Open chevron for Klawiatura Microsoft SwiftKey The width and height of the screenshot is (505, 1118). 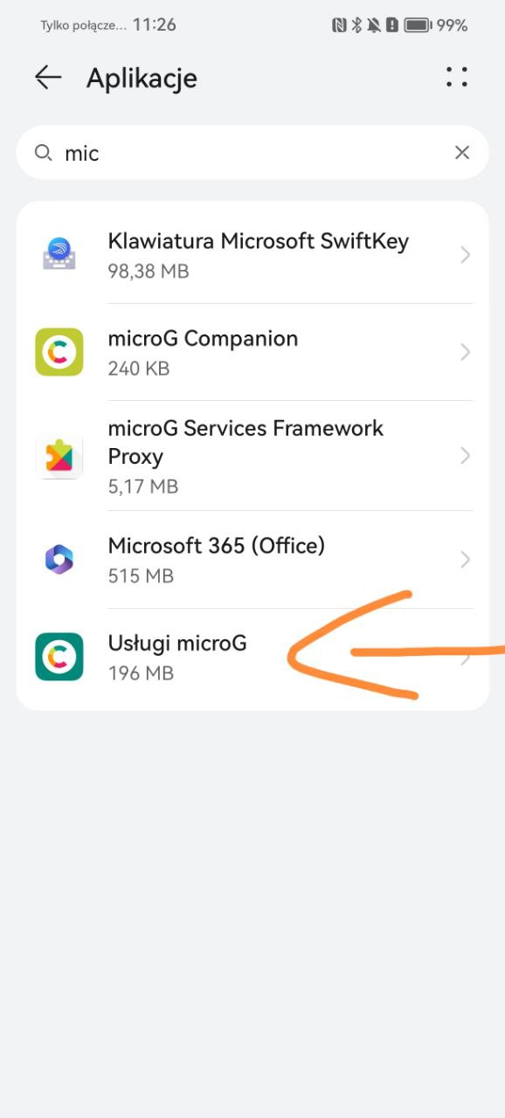(x=466, y=255)
